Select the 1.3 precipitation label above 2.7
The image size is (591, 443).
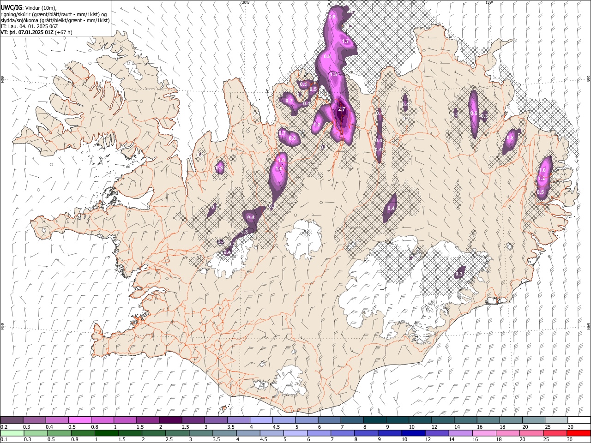pos(334,74)
